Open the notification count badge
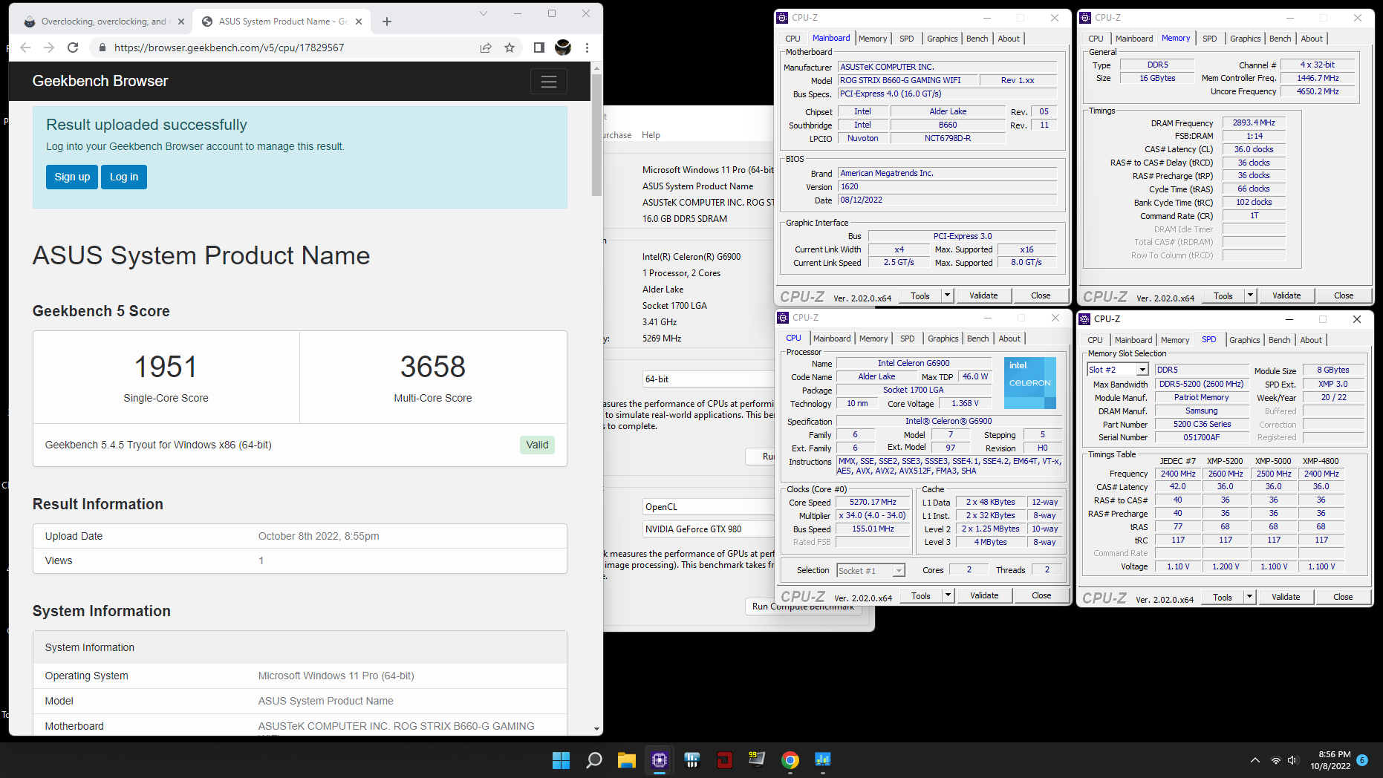1383x778 pixels. pos(1362,760)
